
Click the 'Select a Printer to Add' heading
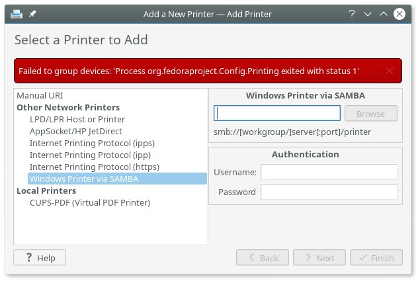point(81,40)
